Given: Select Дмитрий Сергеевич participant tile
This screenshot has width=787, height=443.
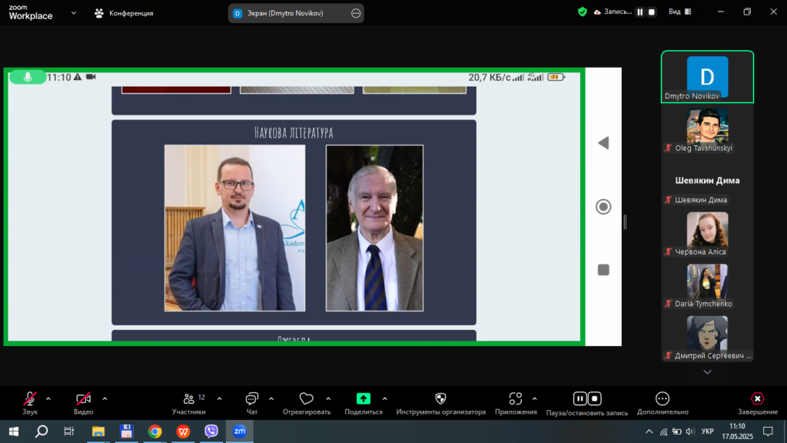Looking at the screenshot, I should [707, 338].
